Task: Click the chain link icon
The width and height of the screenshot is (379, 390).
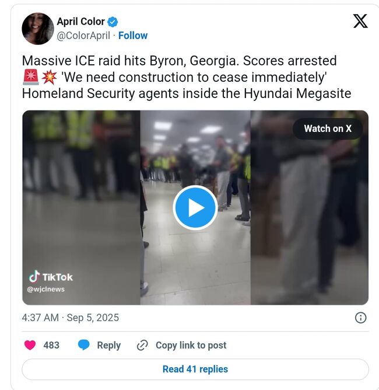Action: click(x=142, y=345)
